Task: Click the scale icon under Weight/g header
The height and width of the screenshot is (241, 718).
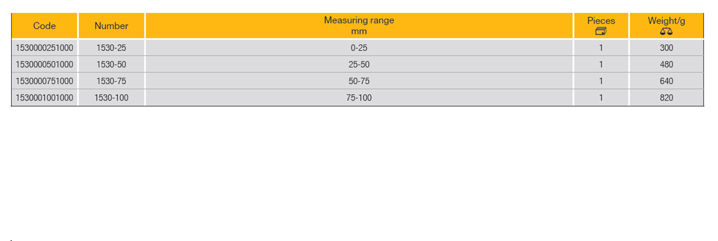Action: [x=666, y=31]
